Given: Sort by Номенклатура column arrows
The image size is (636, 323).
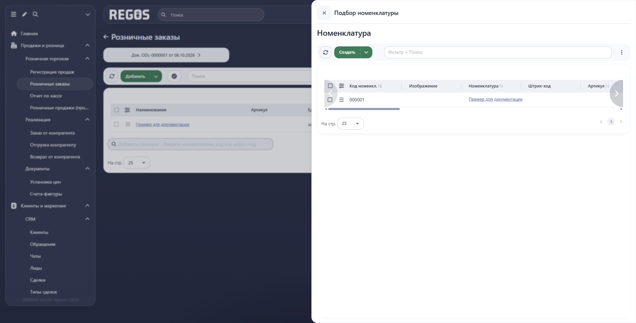Looking at the screenshot, I should pyautogui.click(x=501, y=86).
